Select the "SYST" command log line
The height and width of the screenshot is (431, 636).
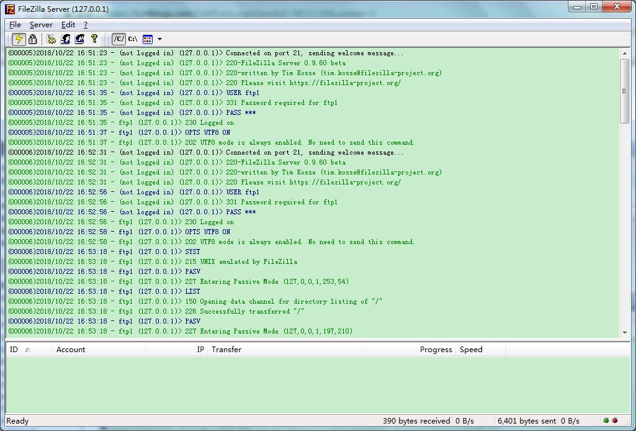[x=104, y=252]
